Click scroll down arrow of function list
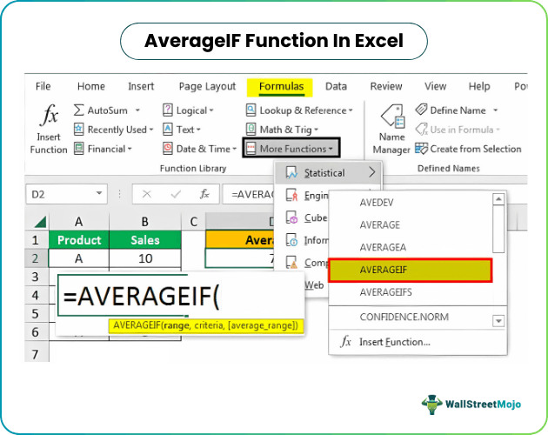The width and height of the screenshot is (548, 435). coord(498,320)
